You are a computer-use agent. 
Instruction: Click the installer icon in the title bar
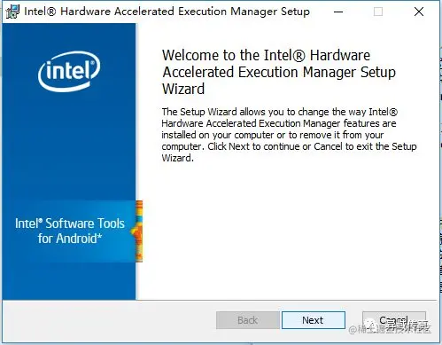(x=12, y=12)
